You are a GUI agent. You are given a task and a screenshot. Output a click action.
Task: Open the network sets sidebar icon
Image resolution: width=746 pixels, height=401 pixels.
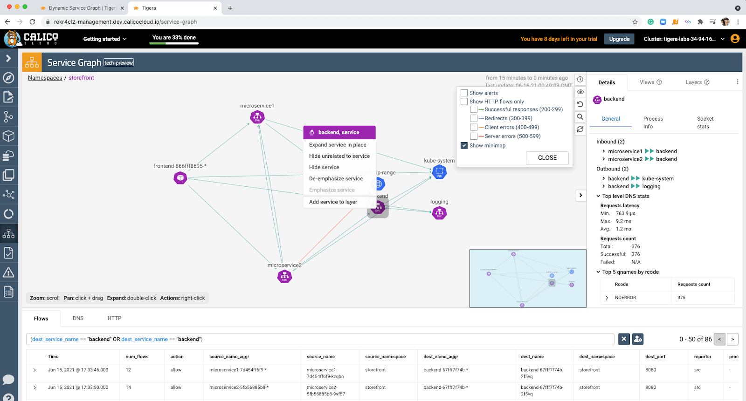[x=8, y=156]
